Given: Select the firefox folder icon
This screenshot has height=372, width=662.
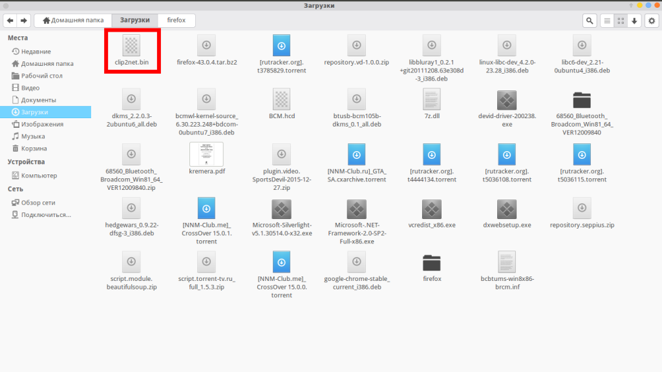Looking at the screenshot, I should click(431, 263).
